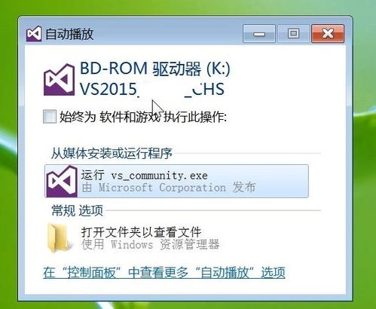Viewport: 376px width, 309px height.
Task: Click the Visual Studio icon in title bar
Action: [34, 33]
